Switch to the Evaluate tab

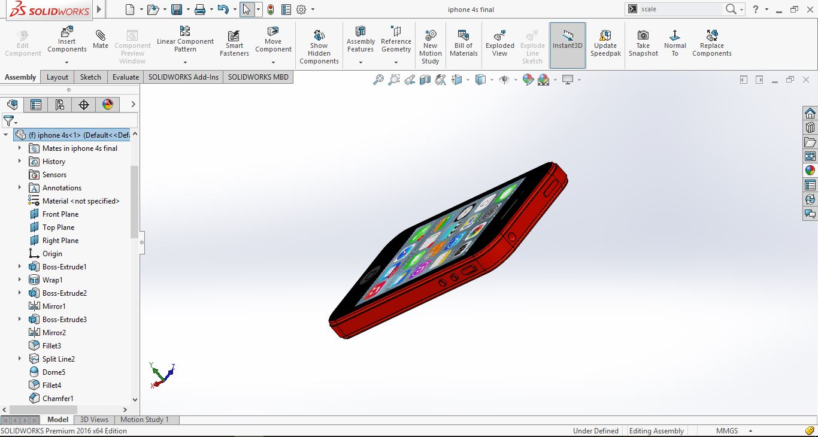pyautogui.click(x=126, y=77)
